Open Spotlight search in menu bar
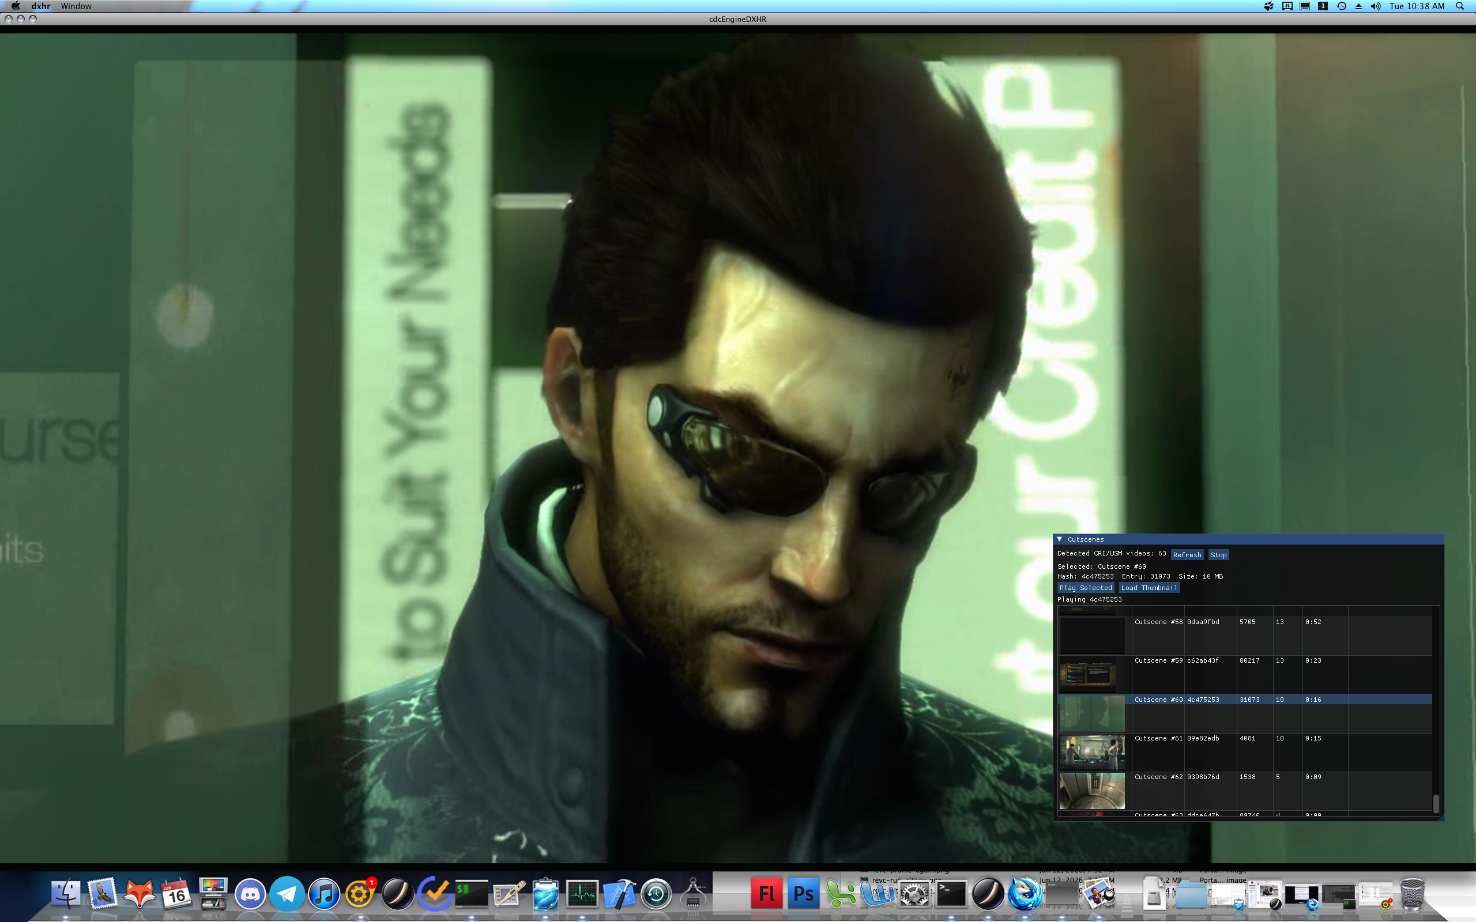The image size is (1476, 922). point(1459,6)
